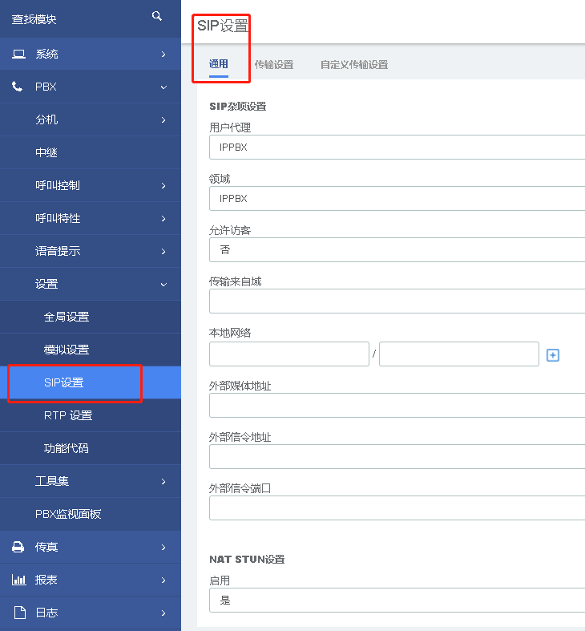Click the 分机 label in sidebar
The width and height of the screenshot is (585, 631).
coord(46,119)
